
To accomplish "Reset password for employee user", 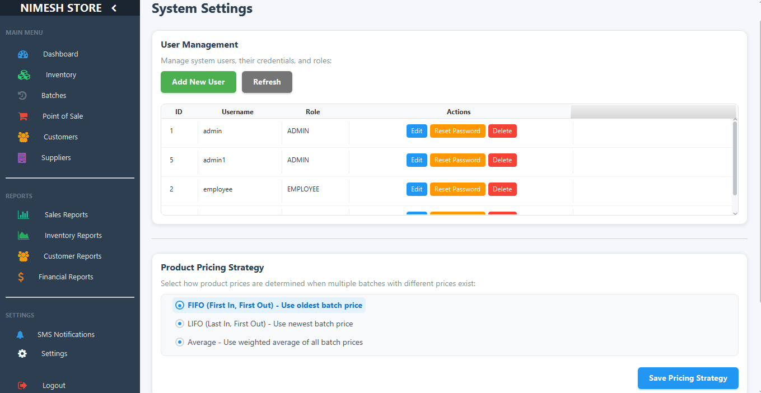I will coord(457,189).
